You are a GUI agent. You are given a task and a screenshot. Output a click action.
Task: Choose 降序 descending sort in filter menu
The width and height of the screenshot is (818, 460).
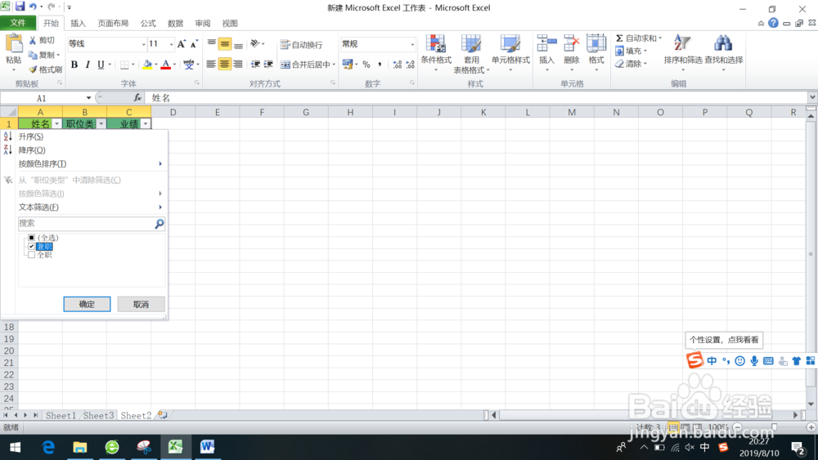tap(84, 150)
